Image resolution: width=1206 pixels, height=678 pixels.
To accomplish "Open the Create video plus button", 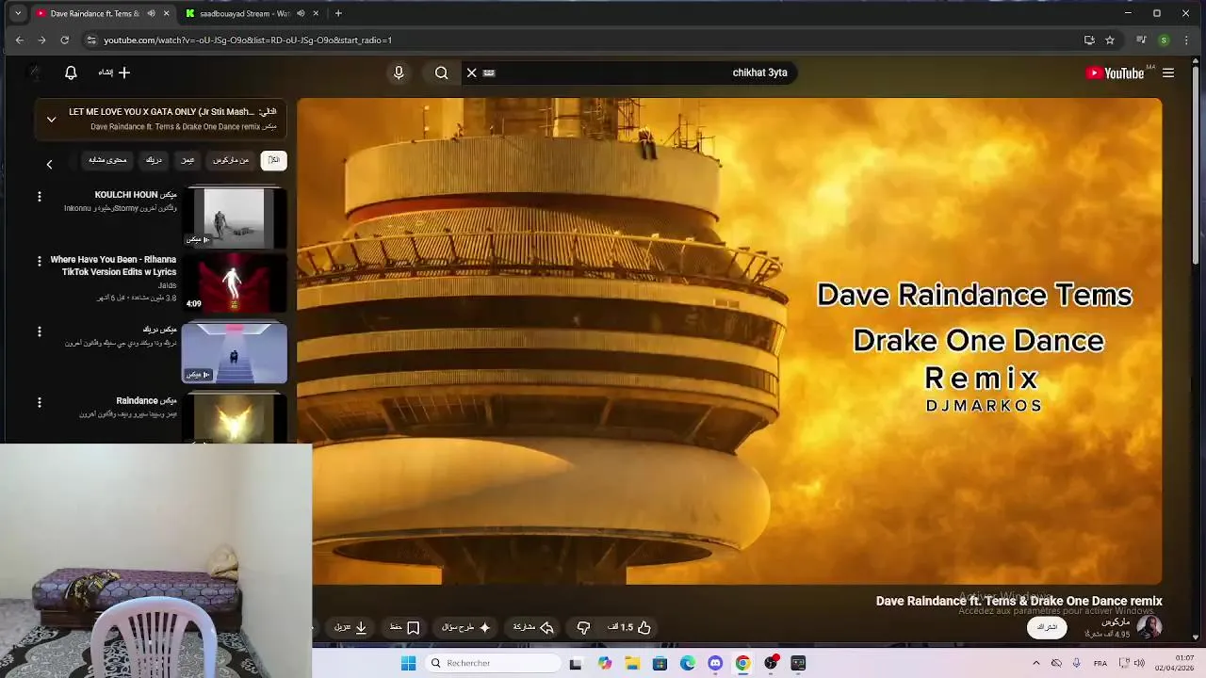I will pos(115,73).
